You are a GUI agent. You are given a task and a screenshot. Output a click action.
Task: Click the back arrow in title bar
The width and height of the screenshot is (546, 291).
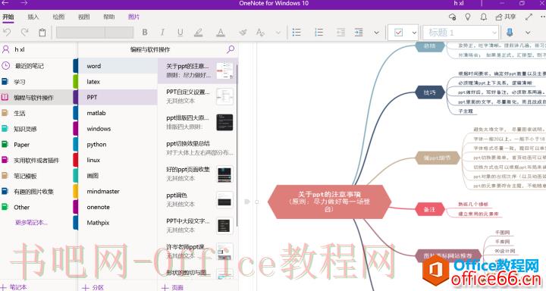5,3
